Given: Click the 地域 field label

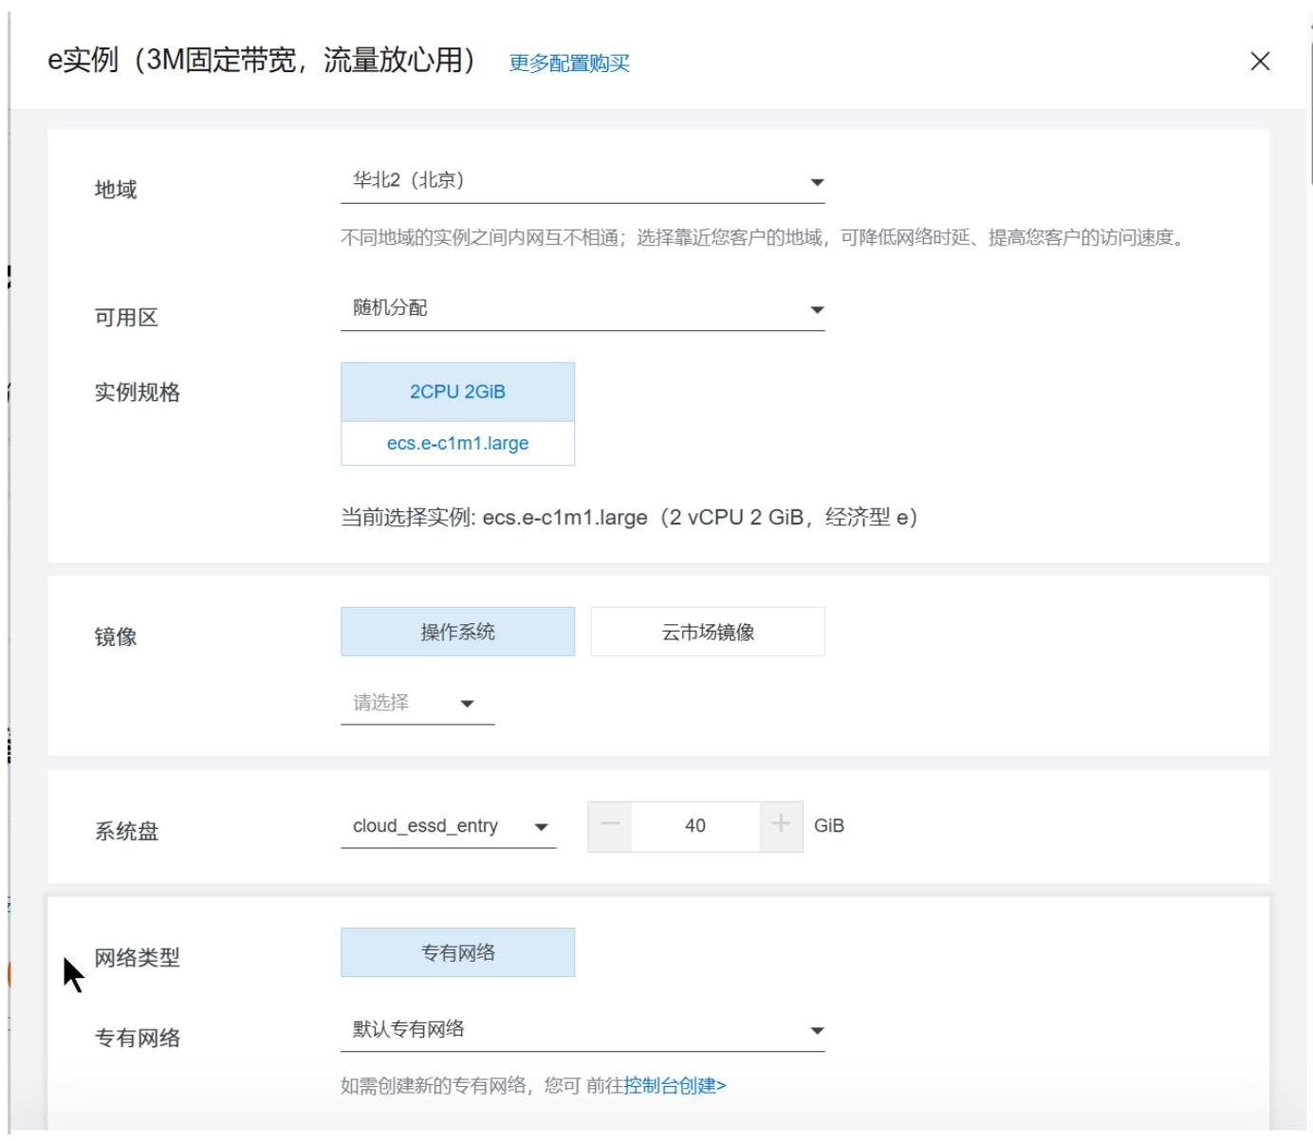Looking at the screenshot, I should click(116, 190).
